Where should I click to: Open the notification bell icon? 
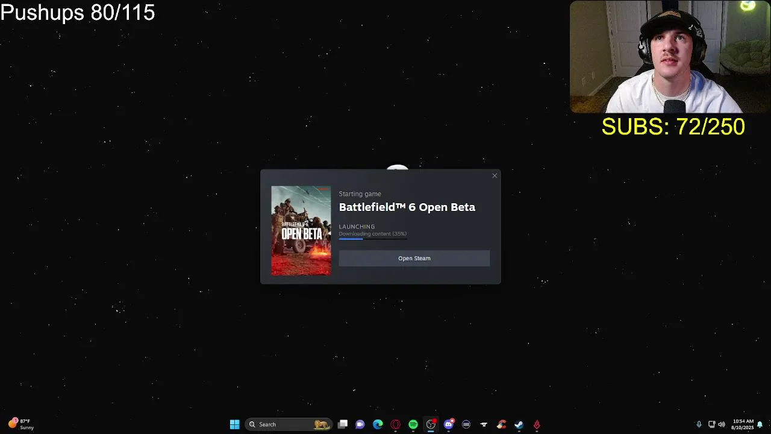760,424
